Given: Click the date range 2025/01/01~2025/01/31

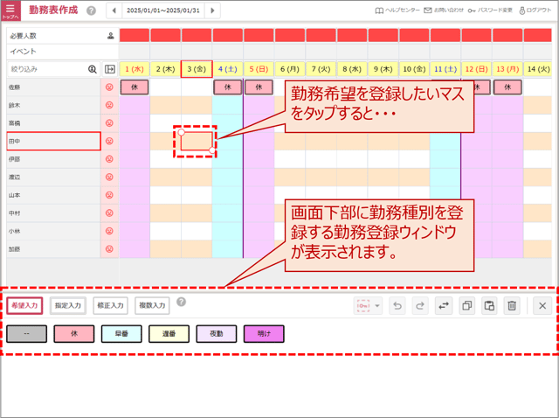Looking at the screenshot, I should (163, 10).
